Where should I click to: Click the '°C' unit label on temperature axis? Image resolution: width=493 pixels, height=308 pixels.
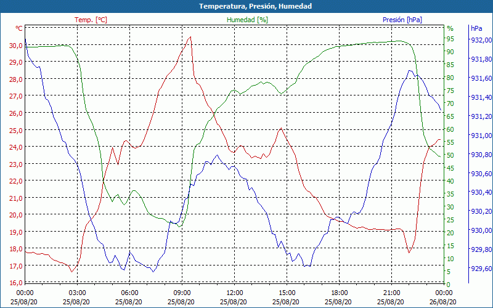19,28
